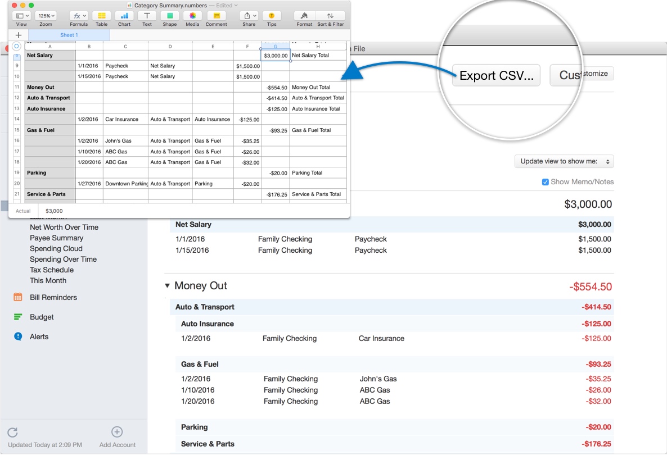Open Net Worth Over Time report

[64, 228]
